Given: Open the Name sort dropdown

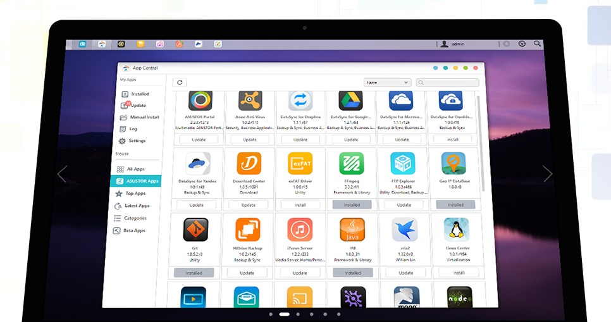Looking at the screenshot, I should [387, 82].
